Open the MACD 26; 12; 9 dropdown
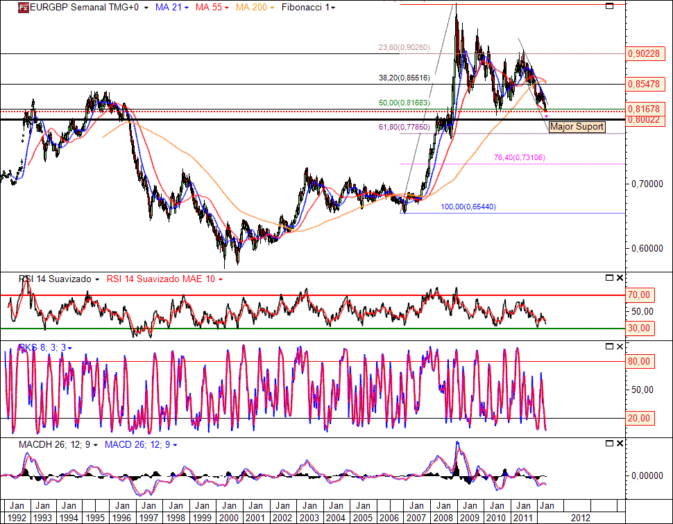Viewport: 673px width, 524px height. pyautogui.click(x=175, y=445)
